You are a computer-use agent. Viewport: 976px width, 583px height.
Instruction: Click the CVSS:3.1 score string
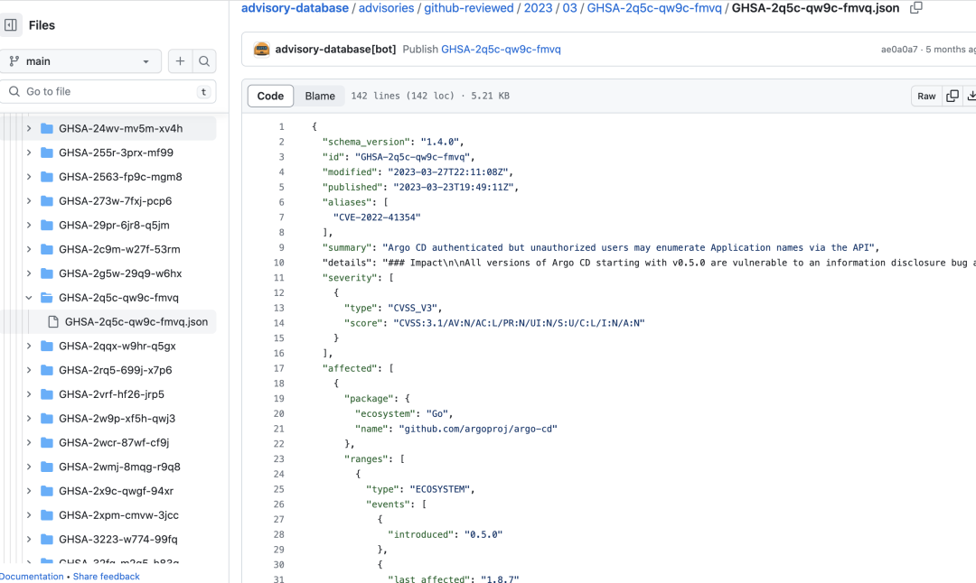(x=519, y=322)
